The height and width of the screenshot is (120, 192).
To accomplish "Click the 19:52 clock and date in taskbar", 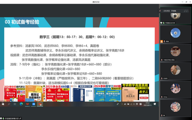I will (x=147, y=104).
